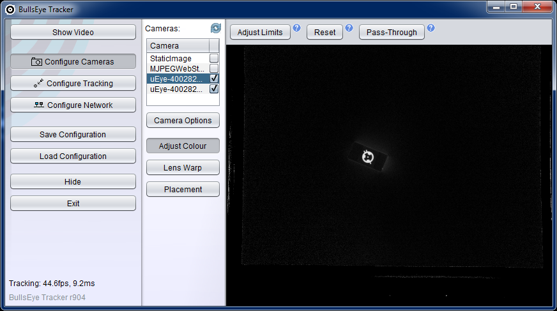
Task: Open help icon beside Pass-Through button
Action: point(431,28)
